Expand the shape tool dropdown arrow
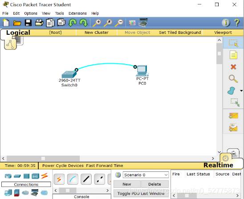Image resolution: width=244 pixels, height=199 pixels. point(241,91)
